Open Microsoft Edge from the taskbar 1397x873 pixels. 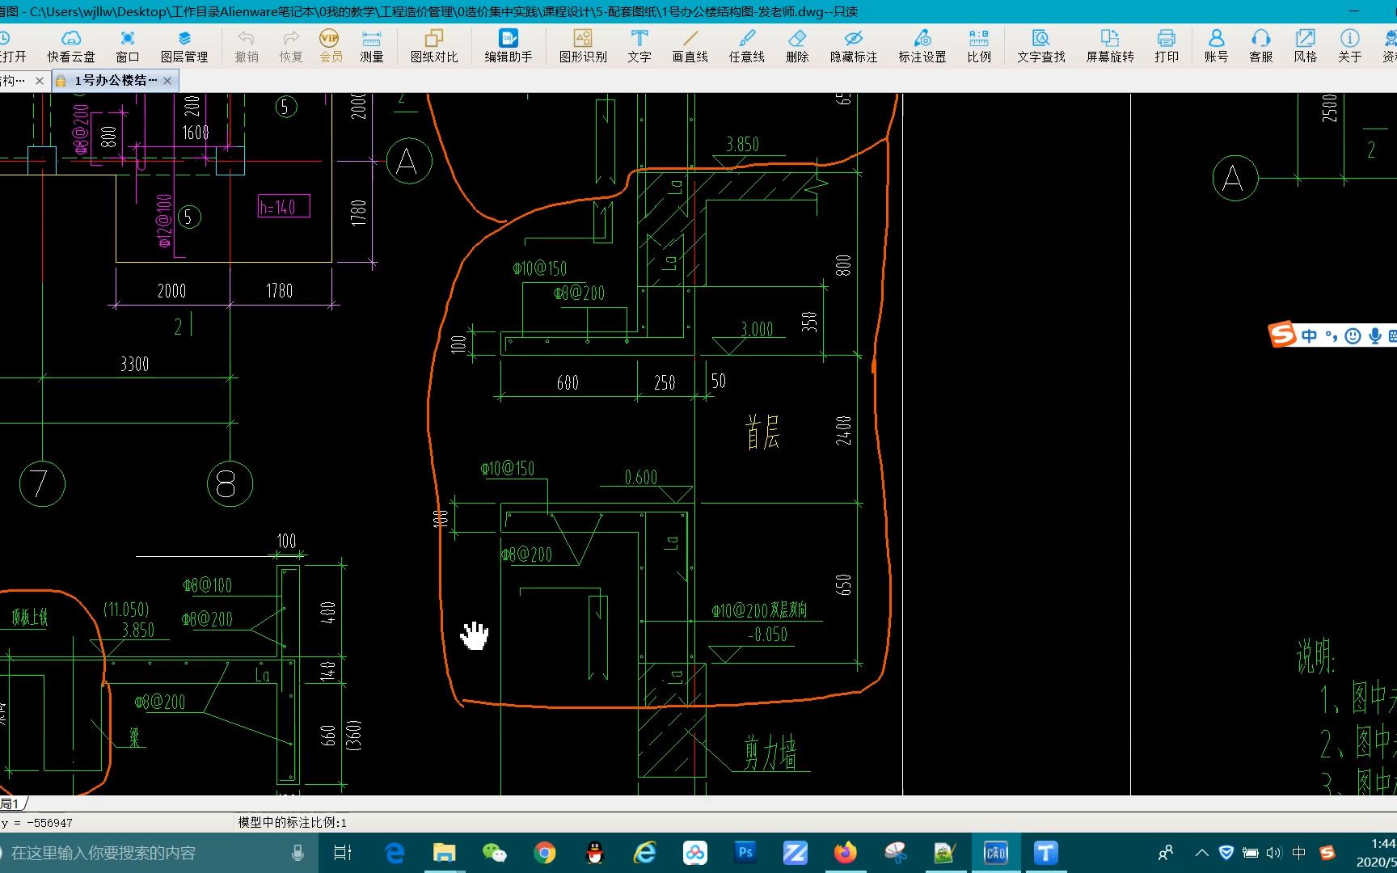click(395, 853)
